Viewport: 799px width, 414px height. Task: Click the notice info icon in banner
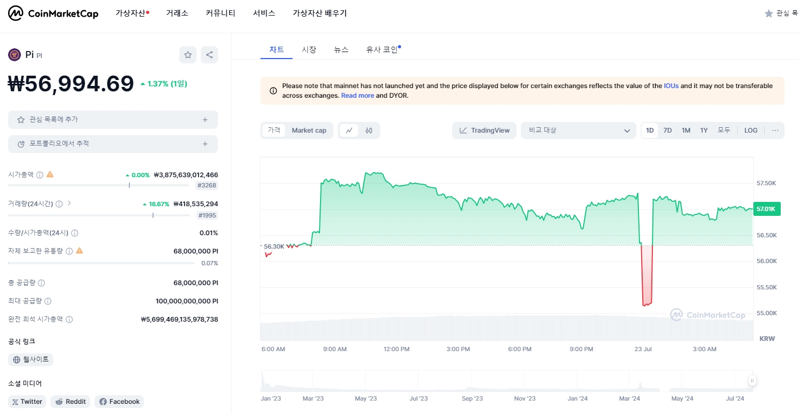tap(273, 91)
